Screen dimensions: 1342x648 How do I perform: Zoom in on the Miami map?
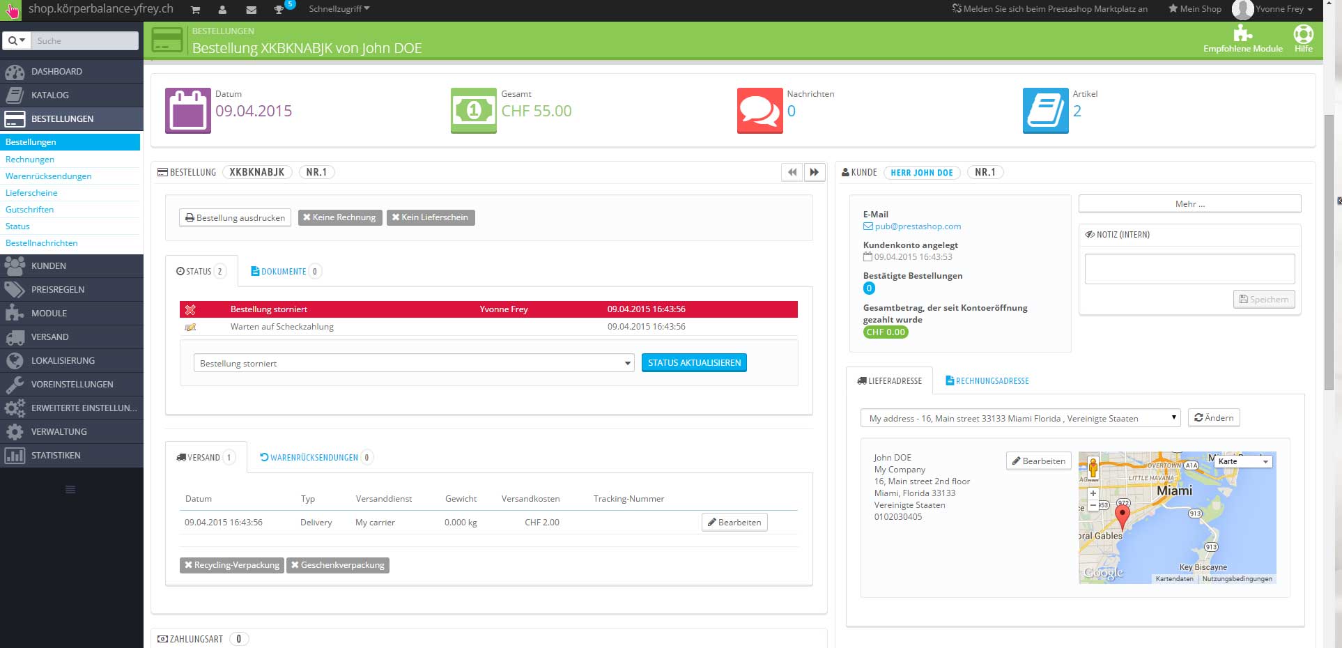pos(1093,493)
